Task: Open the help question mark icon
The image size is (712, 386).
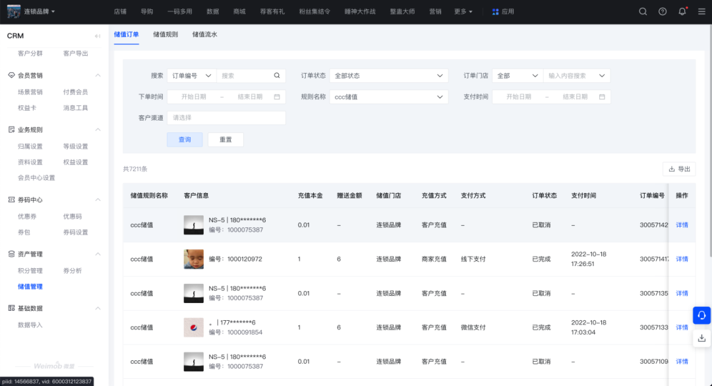Action: click(x=663, y=12)
